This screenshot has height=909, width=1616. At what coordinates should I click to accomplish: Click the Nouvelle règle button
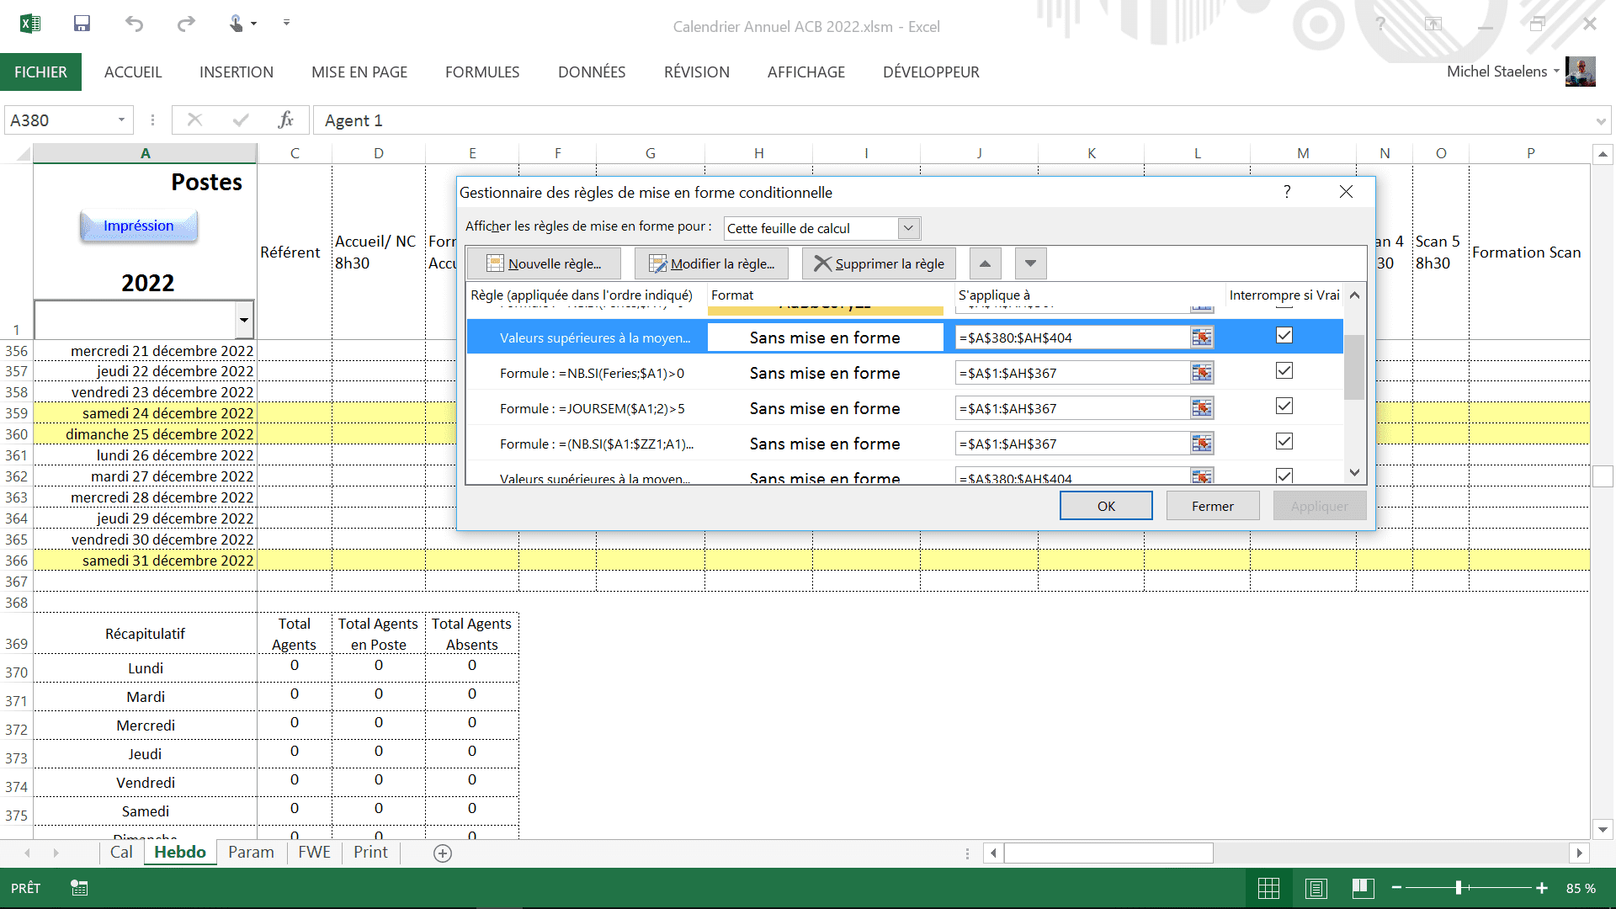tap(544, 263)
